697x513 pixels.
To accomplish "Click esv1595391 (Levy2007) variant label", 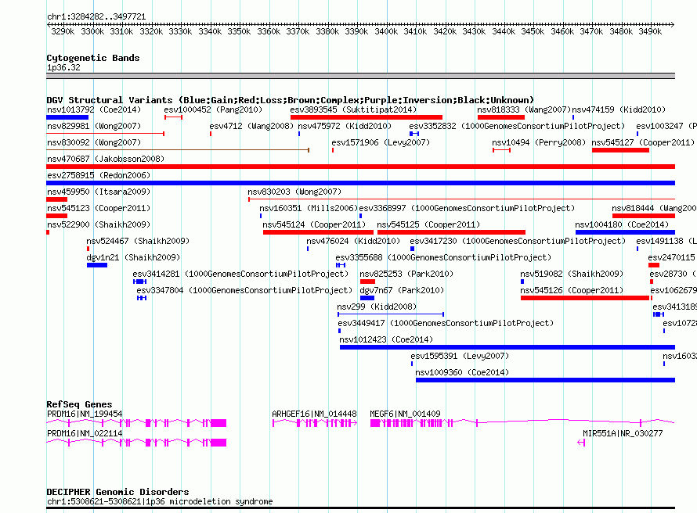I will (460, 356).
